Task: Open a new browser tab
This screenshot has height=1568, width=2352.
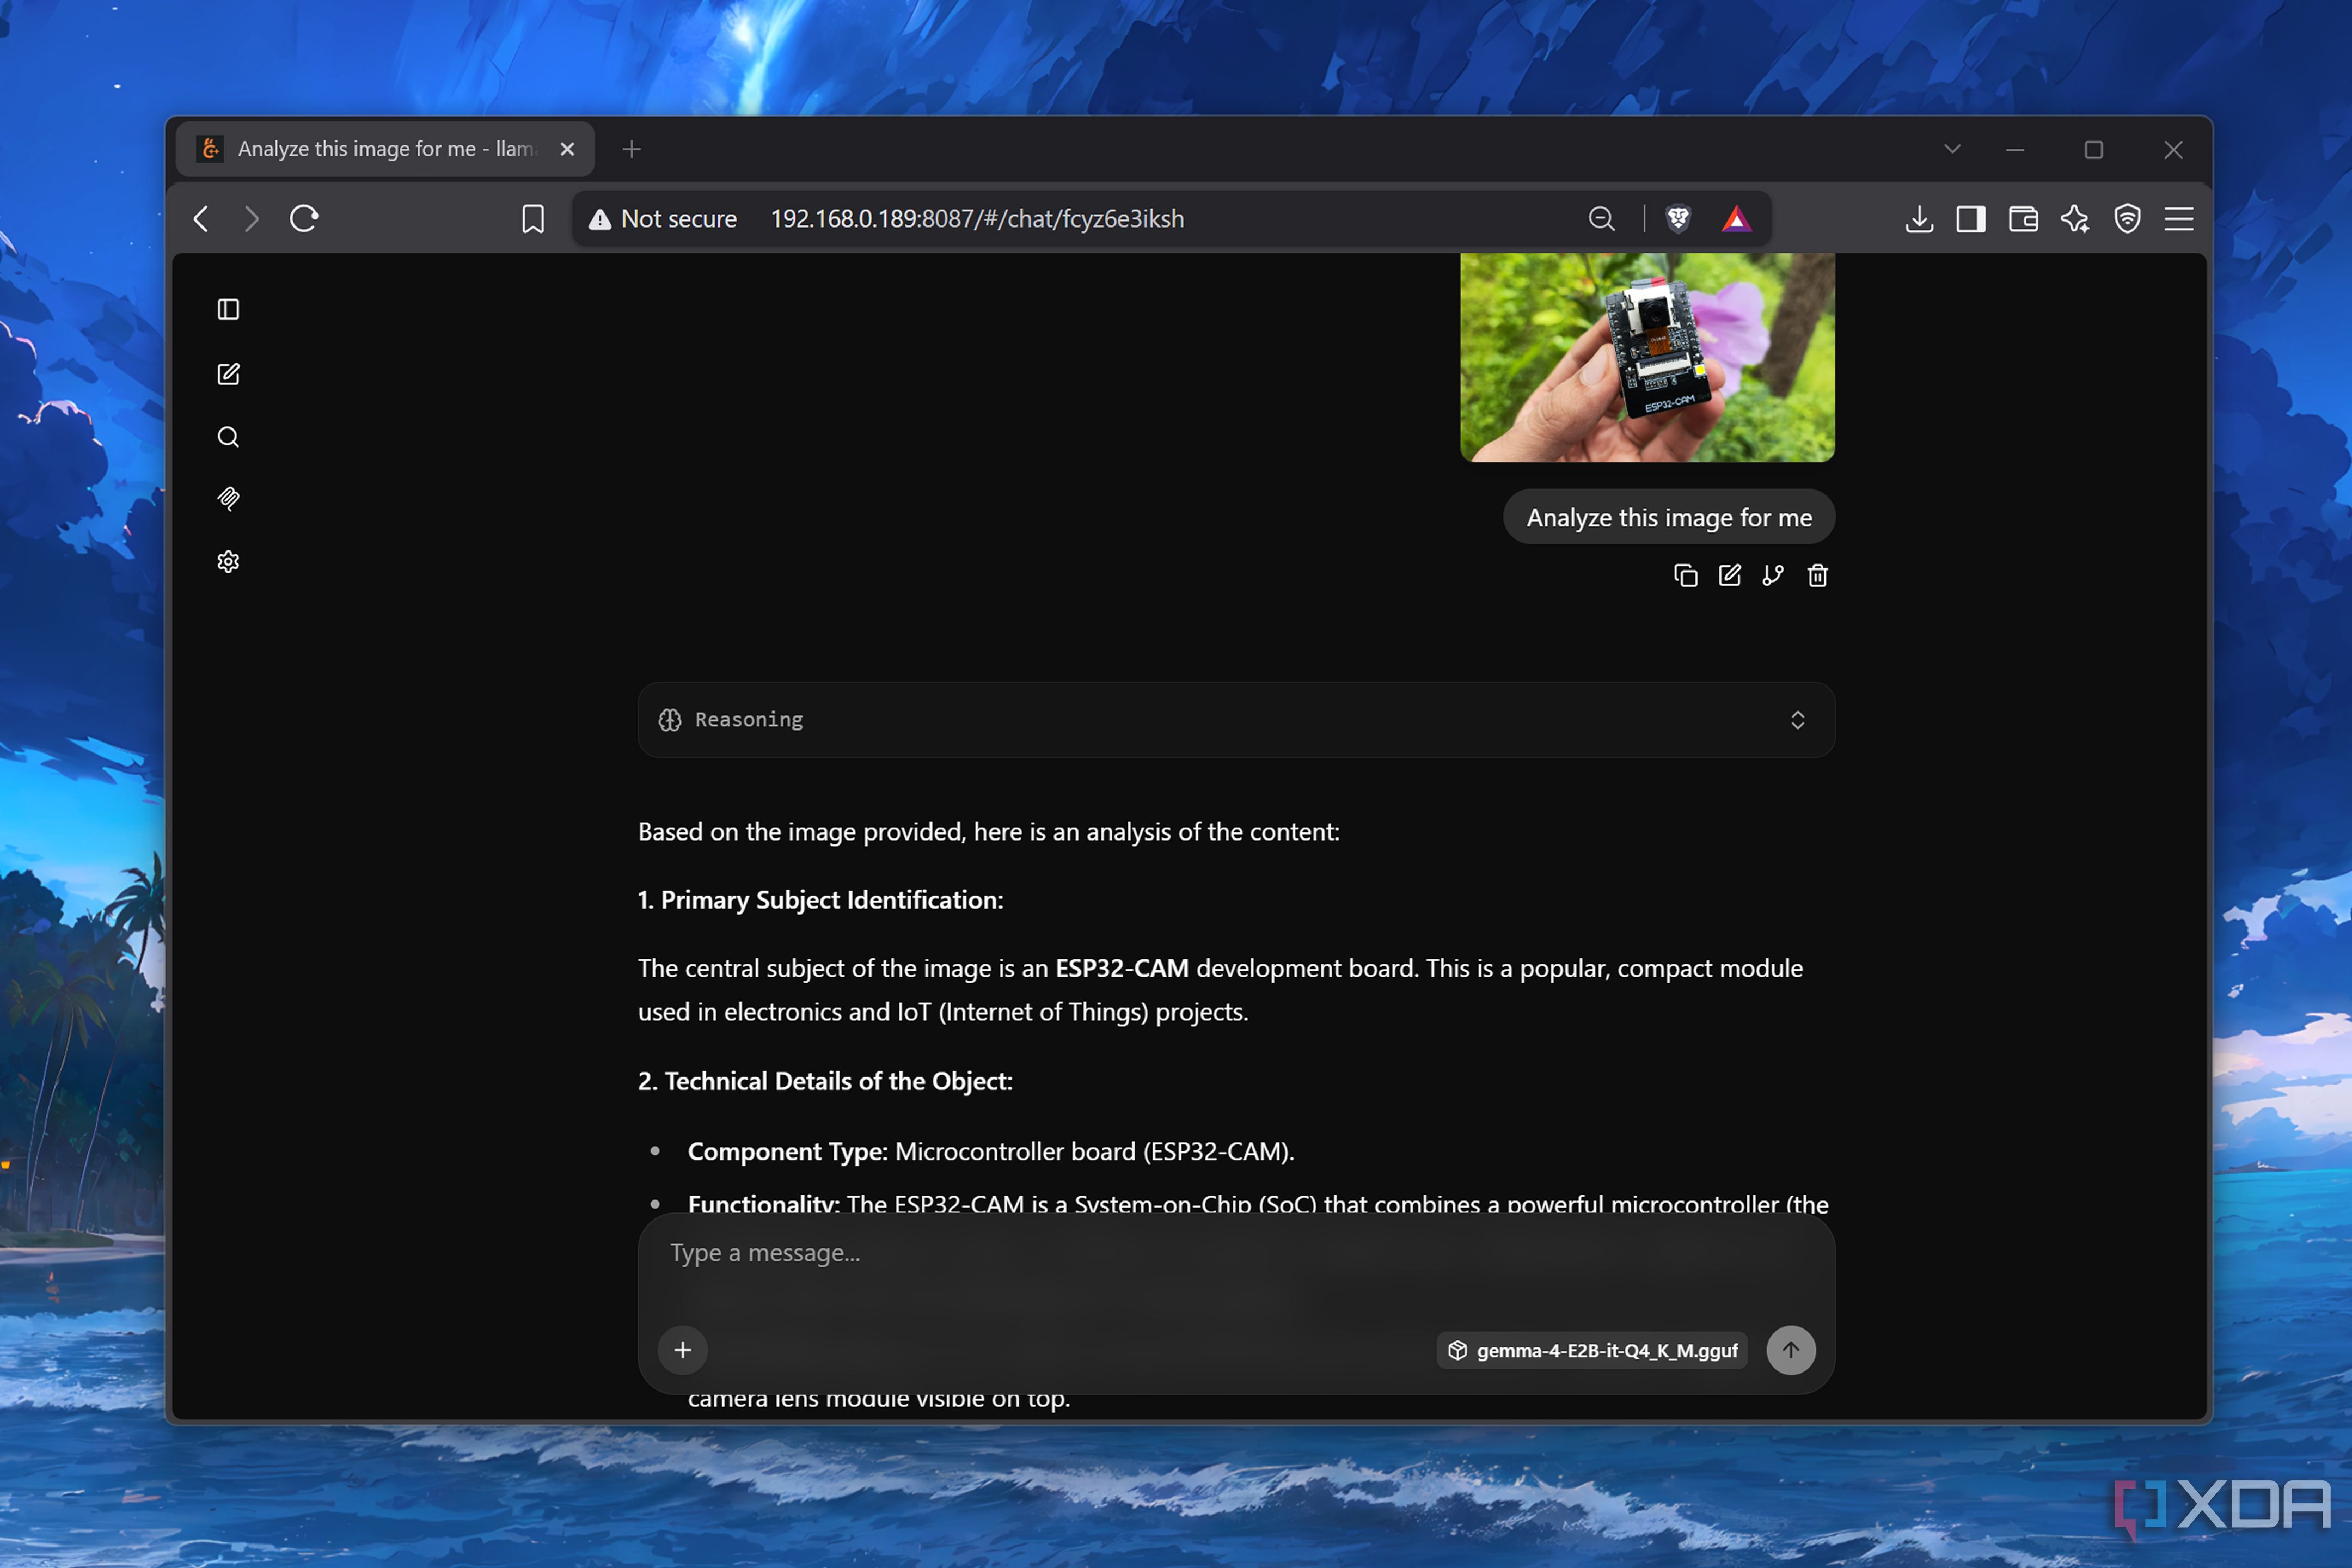Action: (x=631, y=149)
